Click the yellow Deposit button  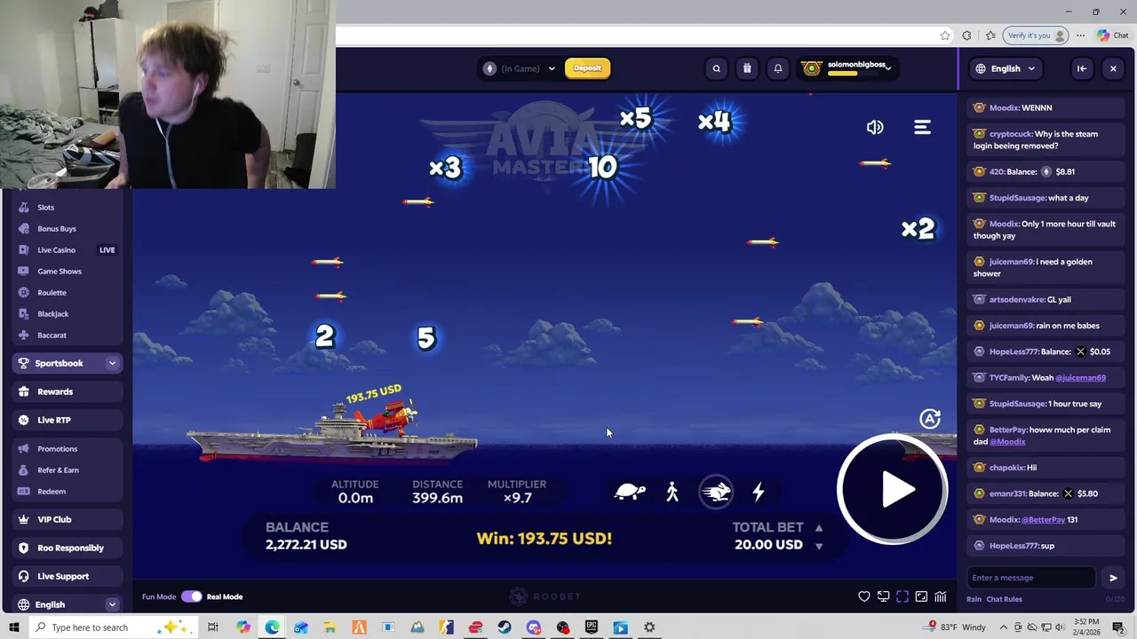click(x=587, y=68)
